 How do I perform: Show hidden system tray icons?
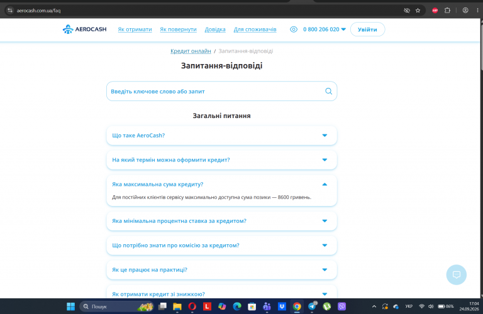(x=374, y=306)
